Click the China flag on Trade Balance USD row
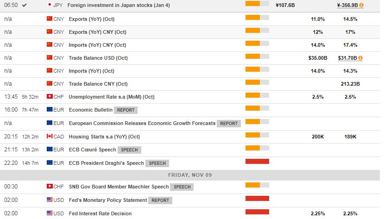The width and height of the screenshot is (384, 219). (x=50, y=58)
